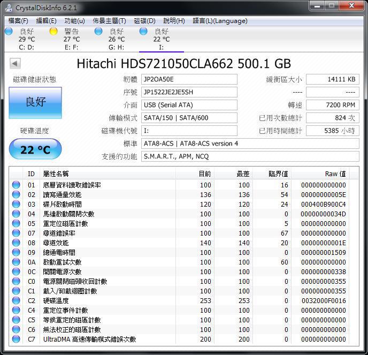Select the 底層資料讀取錯誤率 attribute name
The image size is (368, 355).
72,185
